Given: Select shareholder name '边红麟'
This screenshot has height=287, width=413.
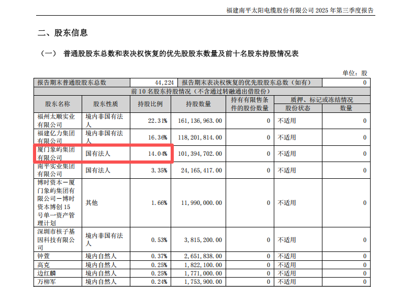Looking at the screenshot, I should click(x=47, y=273).
